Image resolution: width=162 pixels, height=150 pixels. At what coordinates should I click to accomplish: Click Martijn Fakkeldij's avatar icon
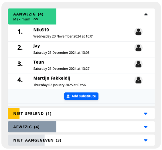coord(138,80)
